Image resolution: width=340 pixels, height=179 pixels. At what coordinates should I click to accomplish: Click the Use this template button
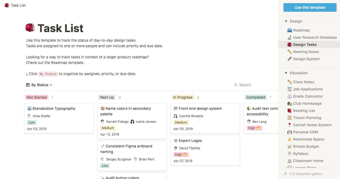310,7
